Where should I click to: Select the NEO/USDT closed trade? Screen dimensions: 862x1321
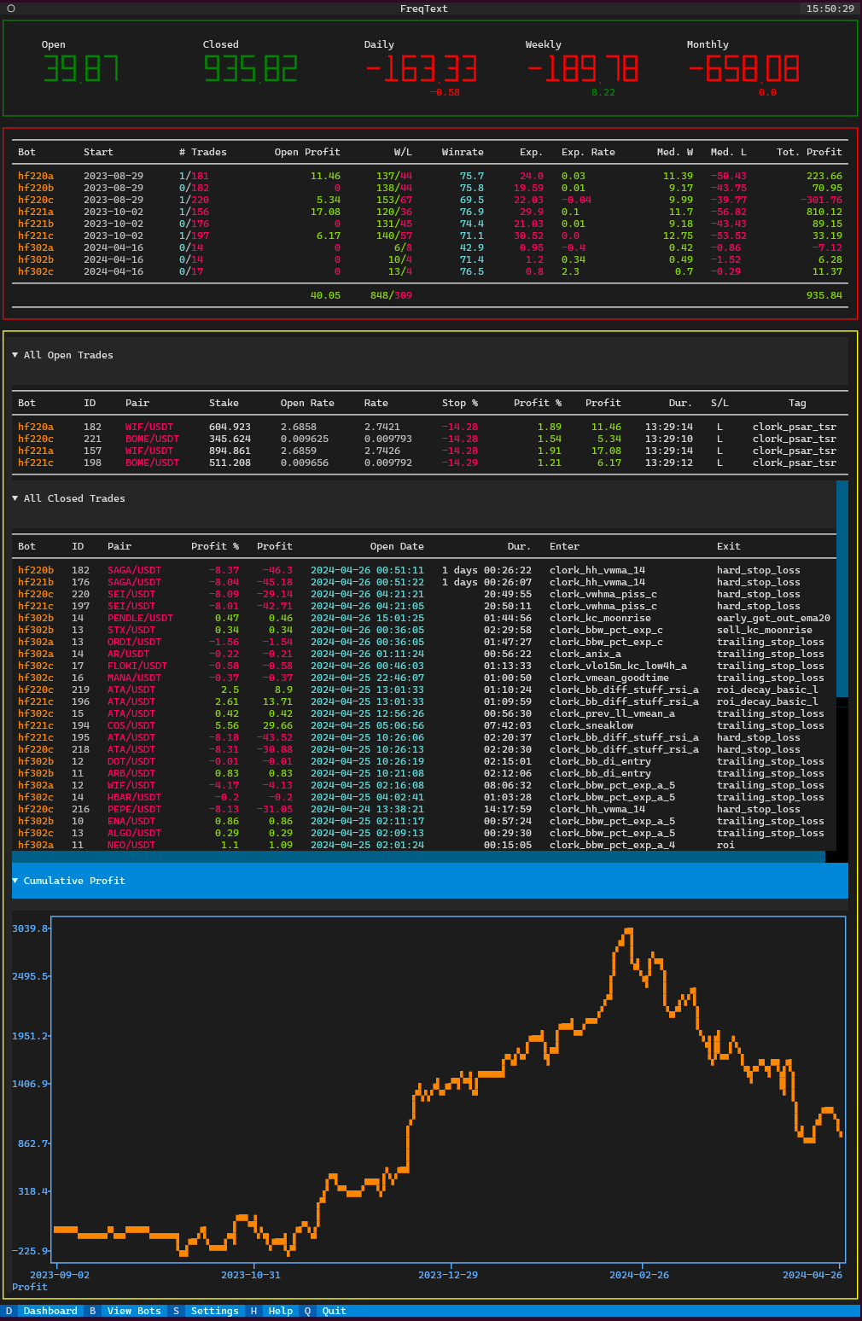(x=424, y=845)
